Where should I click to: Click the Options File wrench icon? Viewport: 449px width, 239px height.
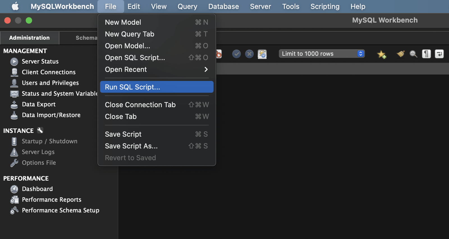click(14, 163)
